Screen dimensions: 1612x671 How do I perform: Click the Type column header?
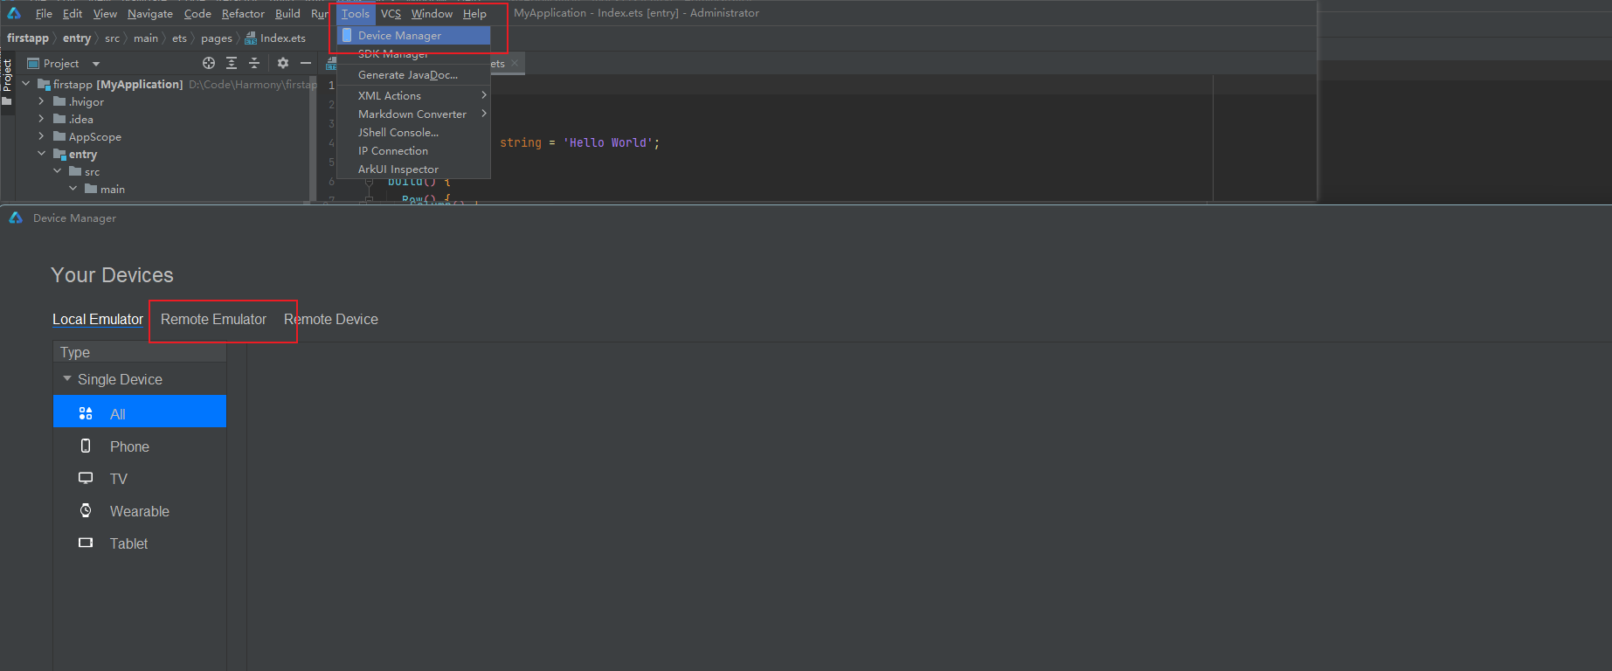(x=140, y=352)
